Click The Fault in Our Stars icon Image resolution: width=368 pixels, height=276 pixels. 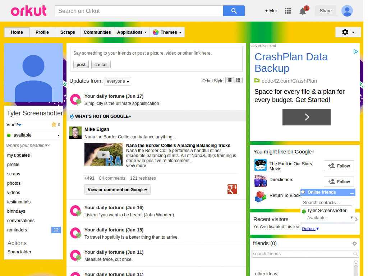pyautogui.click(x=261, y=165)
